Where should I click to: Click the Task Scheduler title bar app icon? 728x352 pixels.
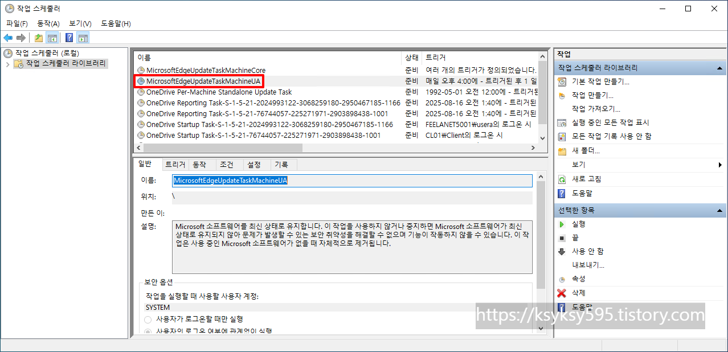pos(9,9)
